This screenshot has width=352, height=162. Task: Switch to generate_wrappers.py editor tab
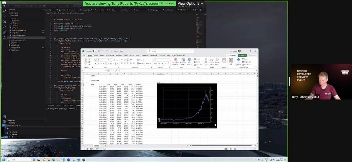(x=67, y=10)
